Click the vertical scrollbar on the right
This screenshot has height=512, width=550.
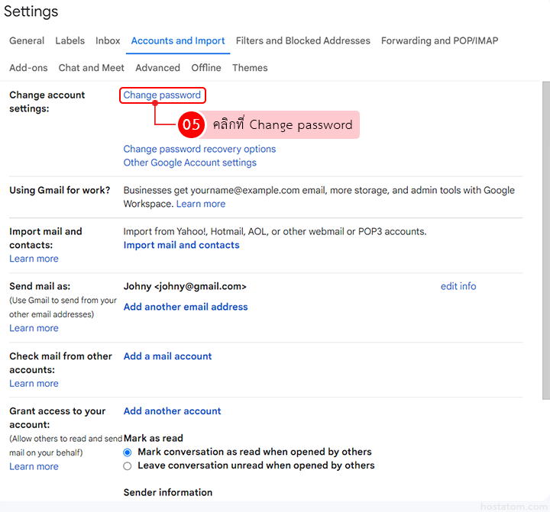point(545,229)
